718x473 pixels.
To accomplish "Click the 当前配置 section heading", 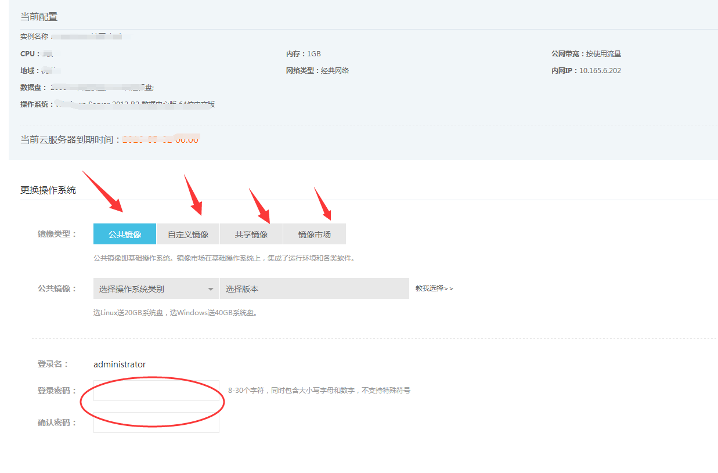I will coord(39,17).
